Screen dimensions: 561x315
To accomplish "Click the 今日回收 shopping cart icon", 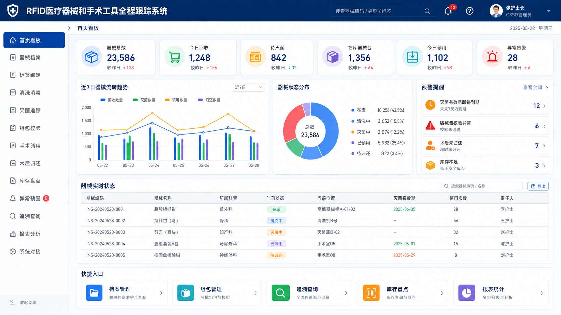I will 174,57.
